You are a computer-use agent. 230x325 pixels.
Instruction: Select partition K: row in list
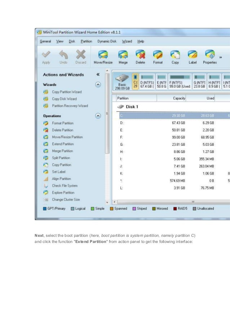pyautogui.click(x=174, y=173)
